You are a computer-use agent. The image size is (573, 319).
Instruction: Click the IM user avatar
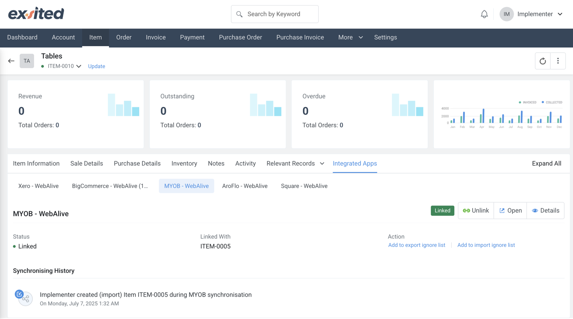[x=507, y=14]
